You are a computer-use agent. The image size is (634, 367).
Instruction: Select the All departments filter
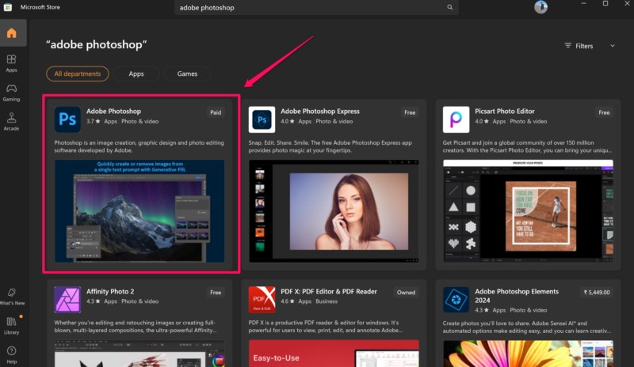pos(78,74)
